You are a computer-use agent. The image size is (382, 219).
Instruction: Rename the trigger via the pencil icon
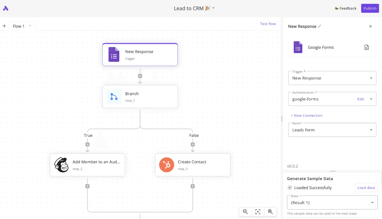(320, 26)
